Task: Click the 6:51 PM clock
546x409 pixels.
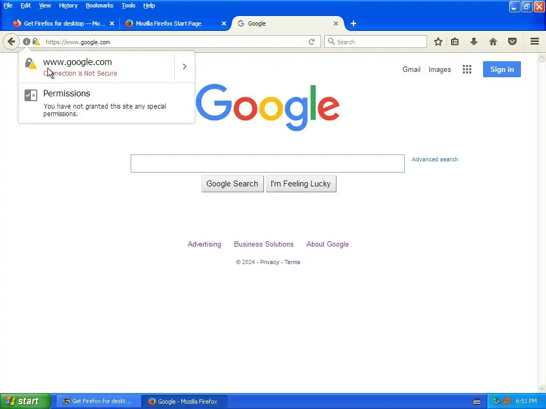Action: coord(526,401)
